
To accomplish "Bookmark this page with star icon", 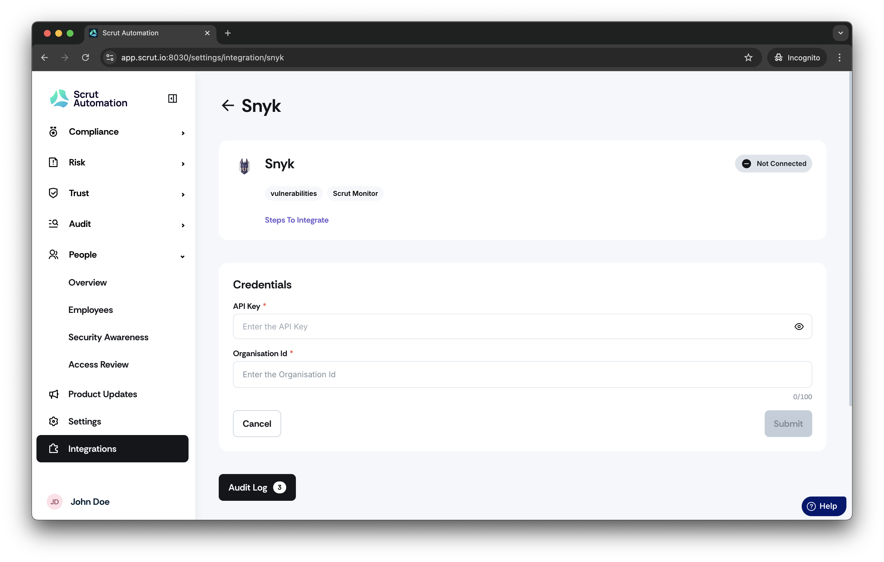I will click(x=748, y=58).
